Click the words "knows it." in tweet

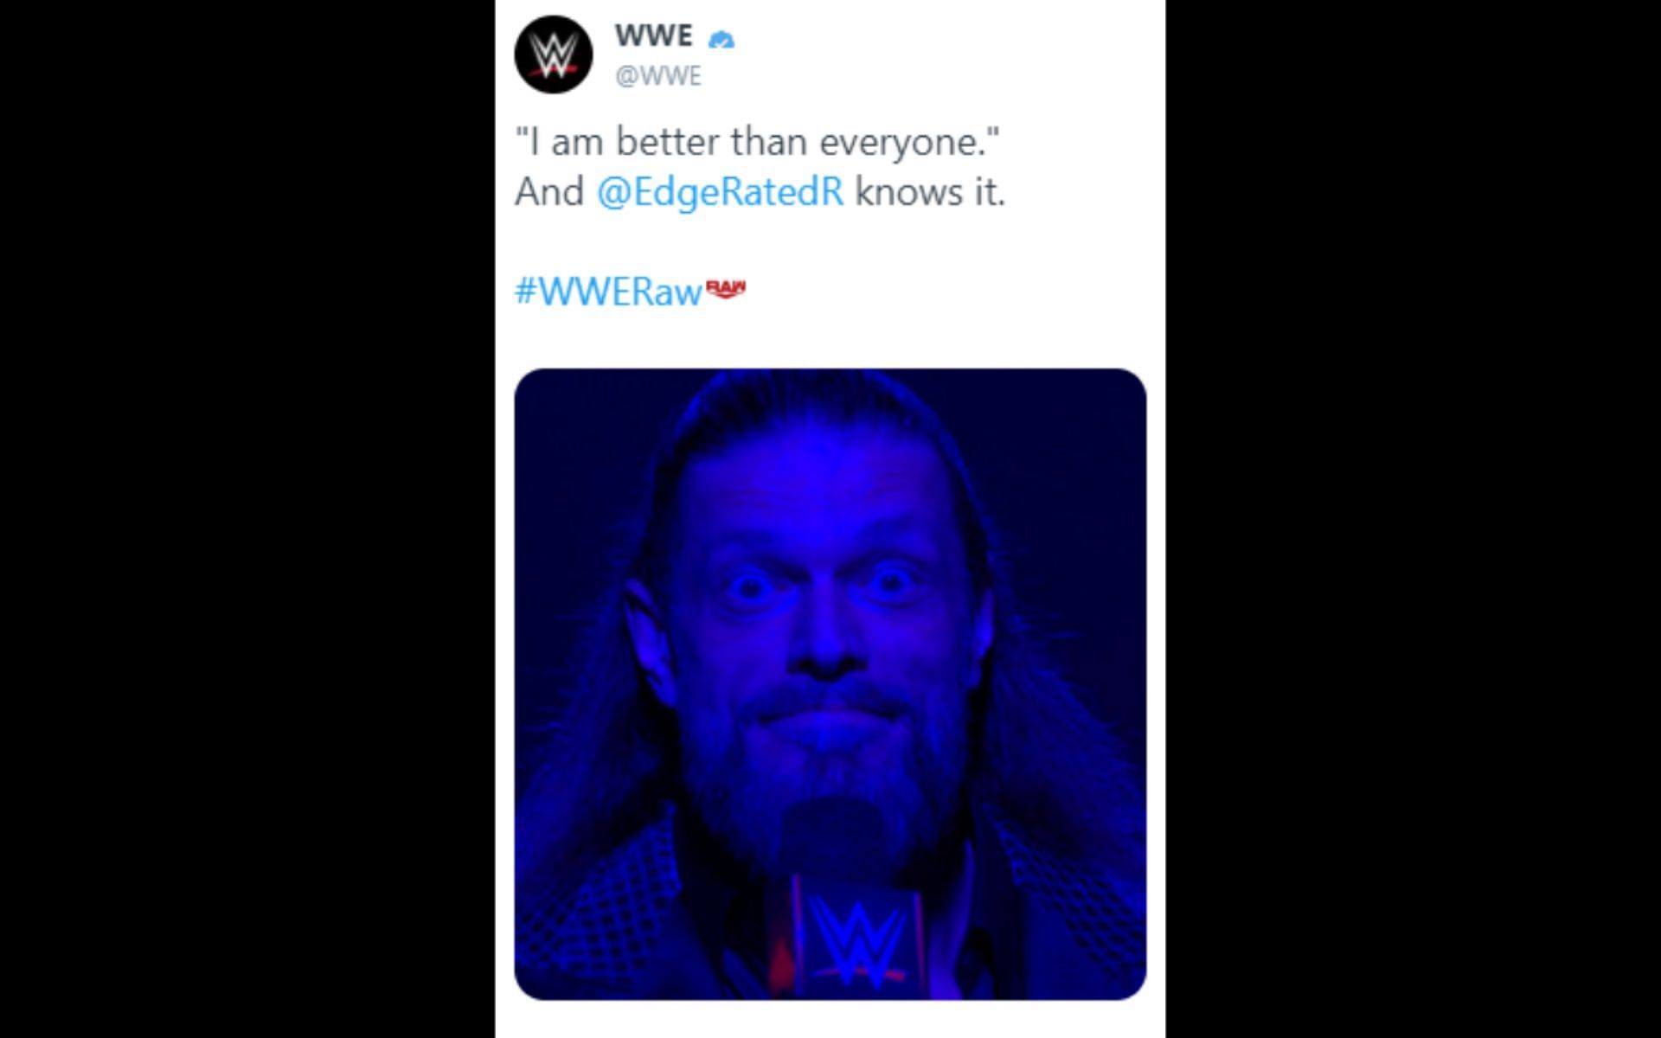tap(930, 191)
